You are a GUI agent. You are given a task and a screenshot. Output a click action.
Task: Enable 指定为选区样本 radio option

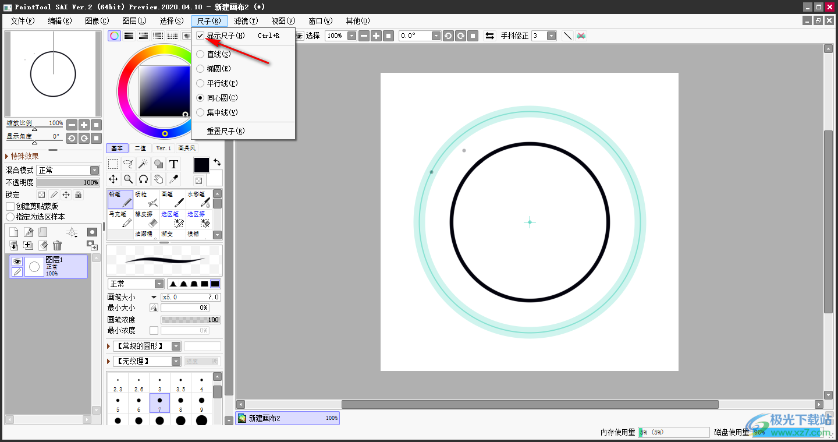coord(10,217)
